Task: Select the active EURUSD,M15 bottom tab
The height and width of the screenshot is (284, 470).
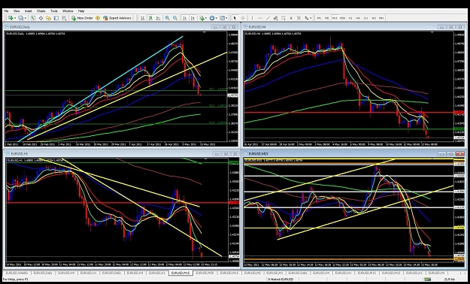Action: click(180, 273)
